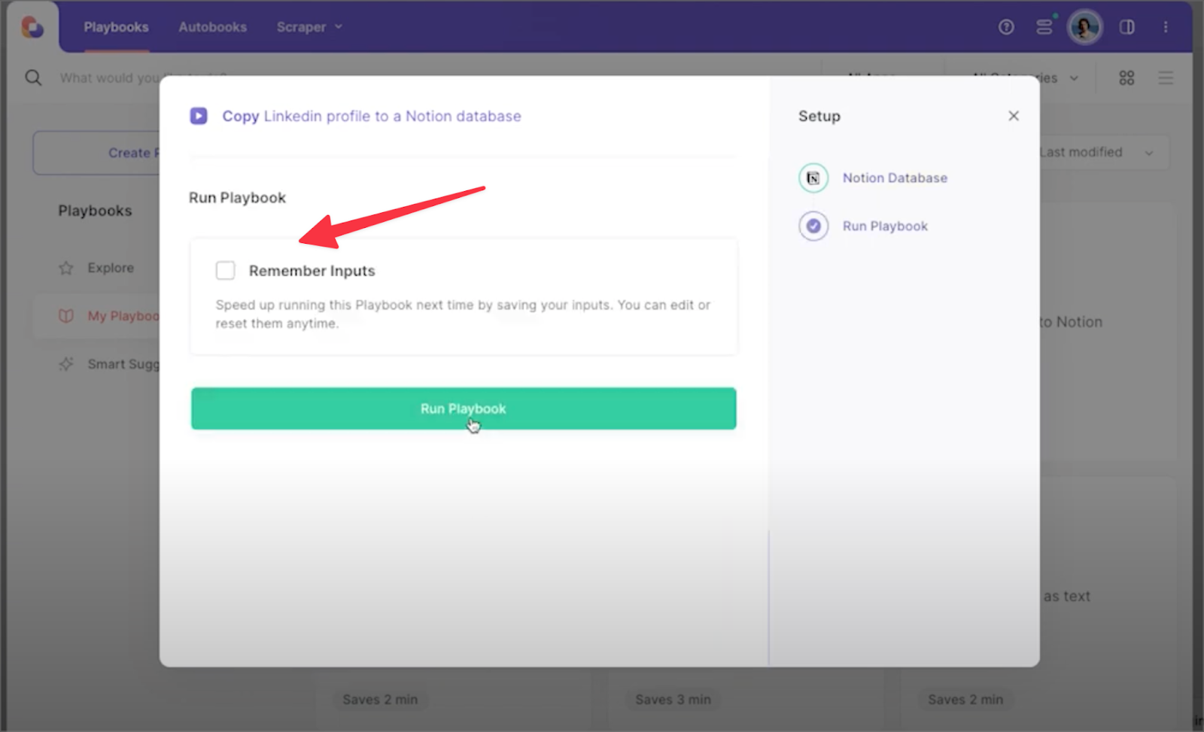Click the Remember Inputs description text
The height and width of the screenshot is (732, 1204).
tap(463, 314)
